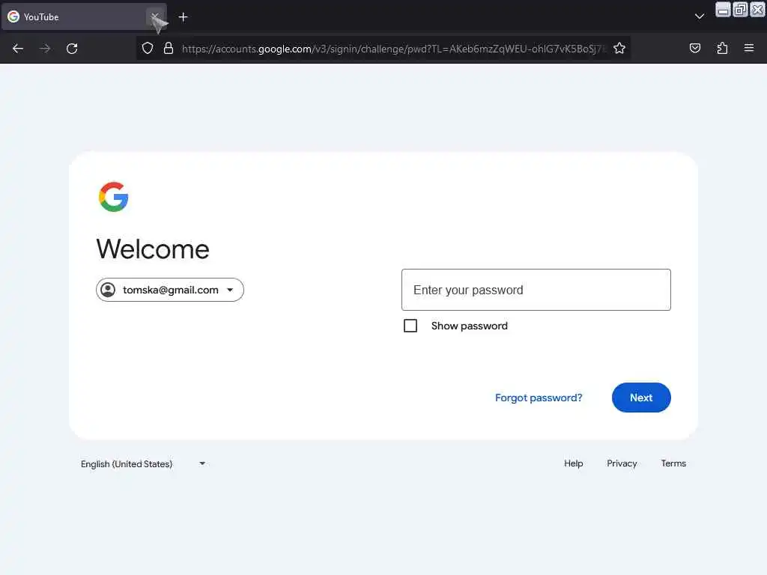
Task: Focus the Enter your password field
Action: click(x=536, y=290)
